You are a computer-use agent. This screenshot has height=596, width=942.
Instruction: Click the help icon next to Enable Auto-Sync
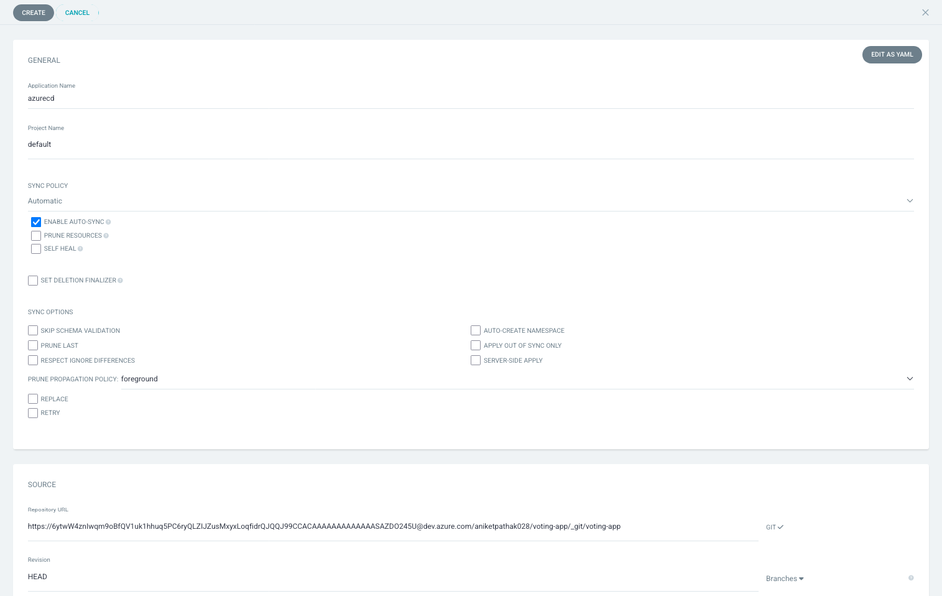point(108,222)
